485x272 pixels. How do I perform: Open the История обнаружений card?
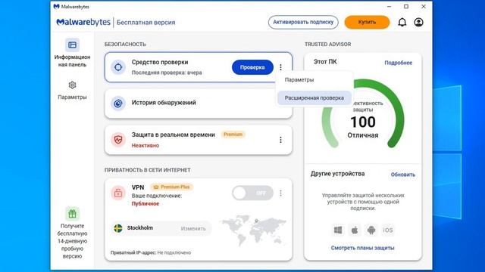[x=199, y=104]
